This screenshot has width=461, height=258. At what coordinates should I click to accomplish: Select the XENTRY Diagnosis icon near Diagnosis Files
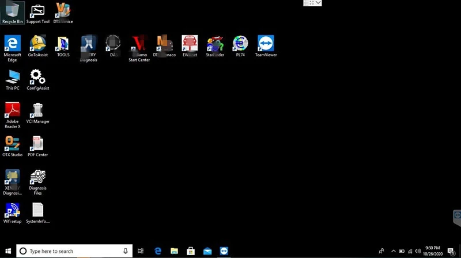coord(12,182)
